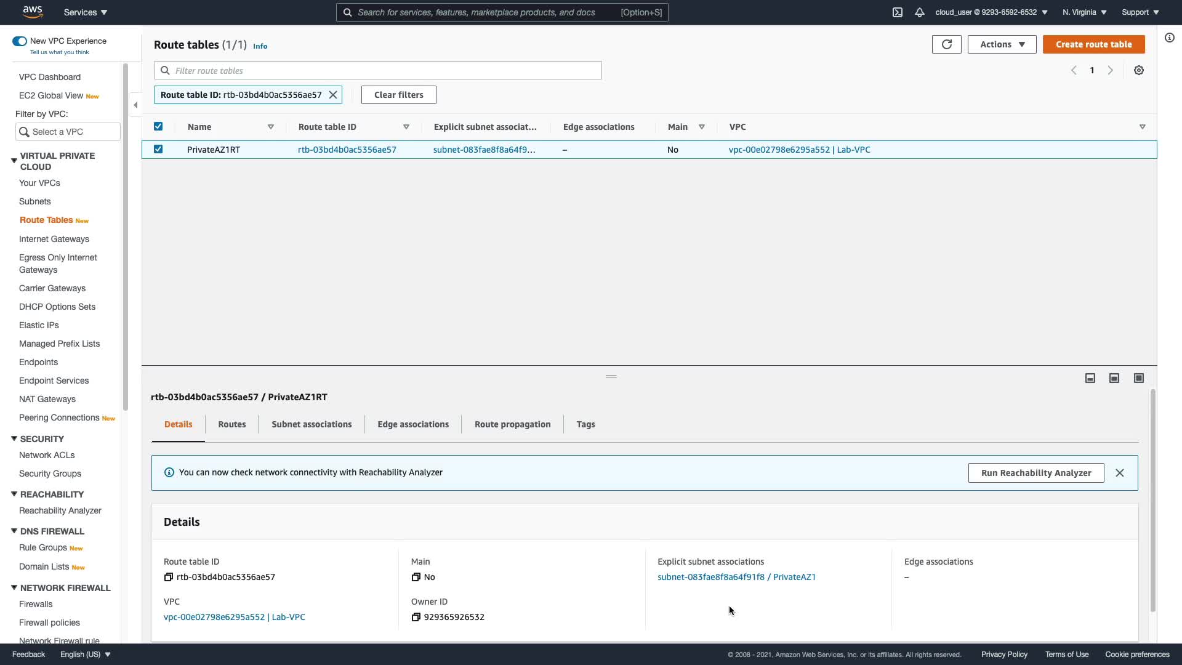
Task: Click the Filter route tables field
Action: tap(377, 70)
